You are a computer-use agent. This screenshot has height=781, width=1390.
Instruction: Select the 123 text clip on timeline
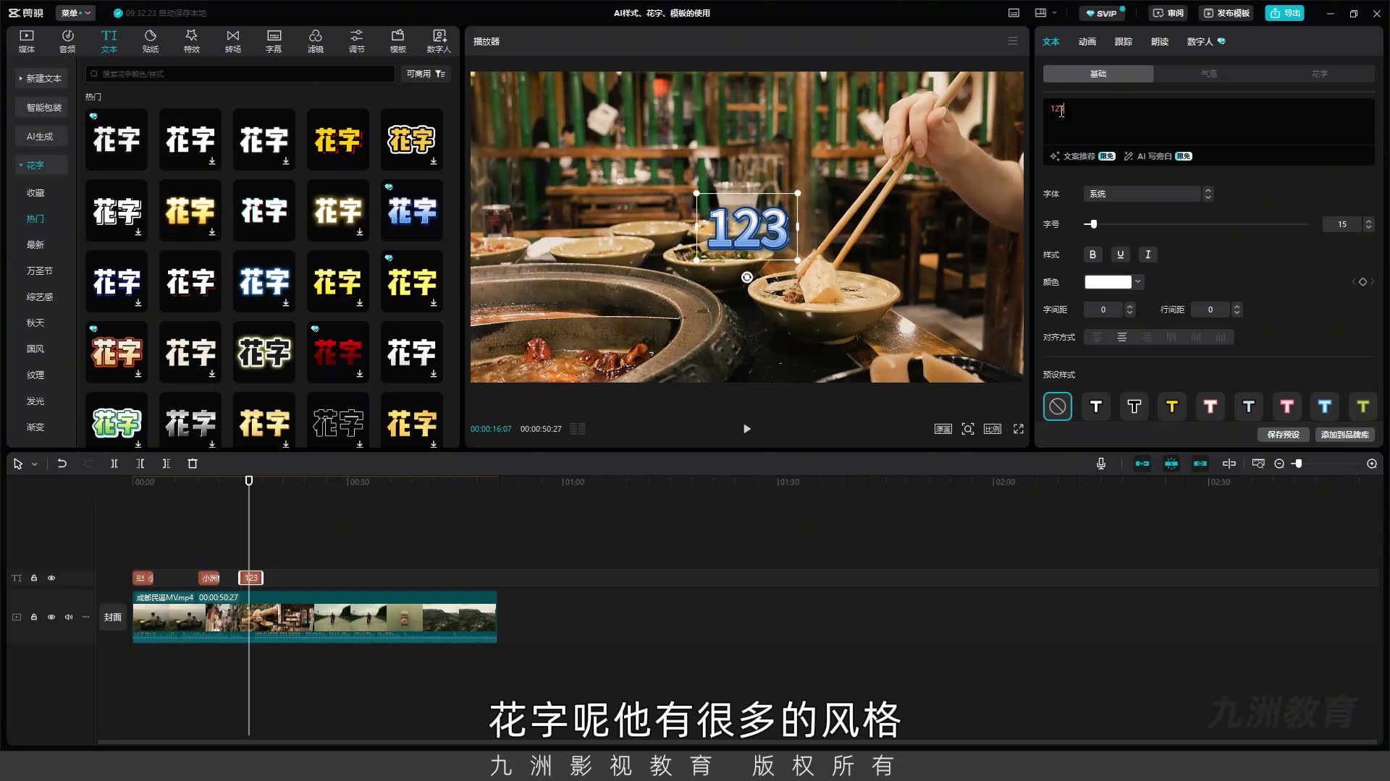(251, 578)
